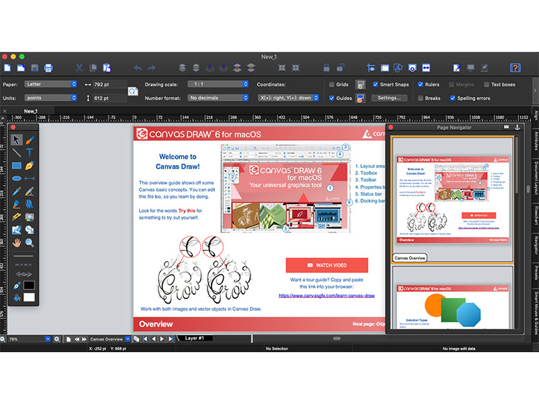The width and height of the screenshot is (539, 404).
Task: Create a new document with toolbar icon
Action: click(7, 68)
